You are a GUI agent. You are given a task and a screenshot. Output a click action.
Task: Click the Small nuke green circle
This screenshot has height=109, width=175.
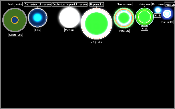pyautogui.click(x=15, y=20)
